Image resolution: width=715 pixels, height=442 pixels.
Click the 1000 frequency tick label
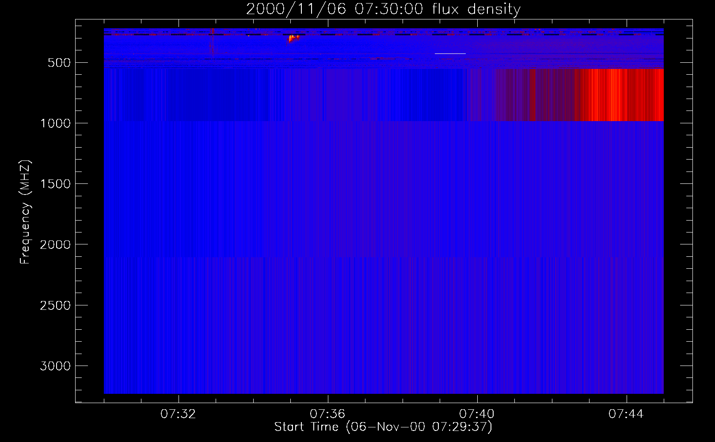coord(55,123)
